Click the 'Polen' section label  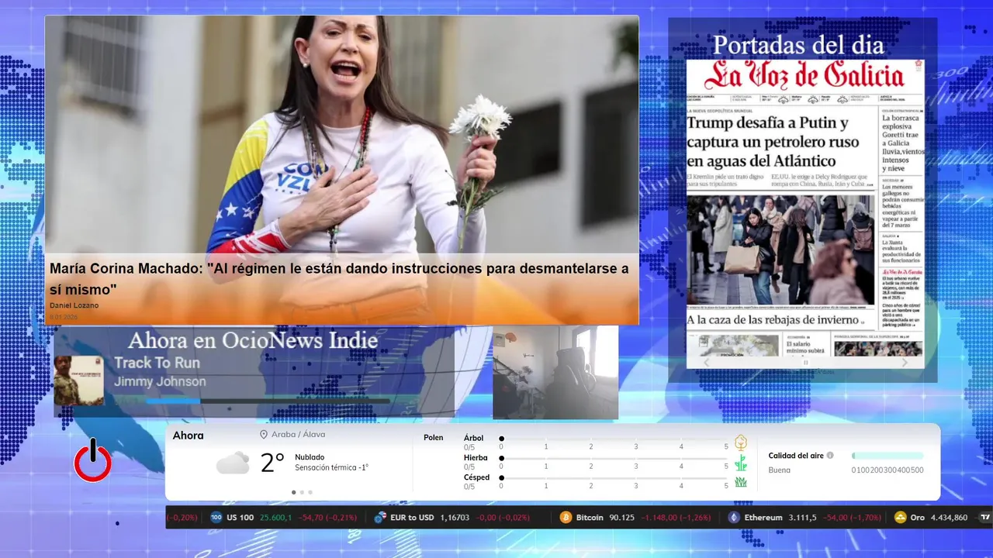434,438
